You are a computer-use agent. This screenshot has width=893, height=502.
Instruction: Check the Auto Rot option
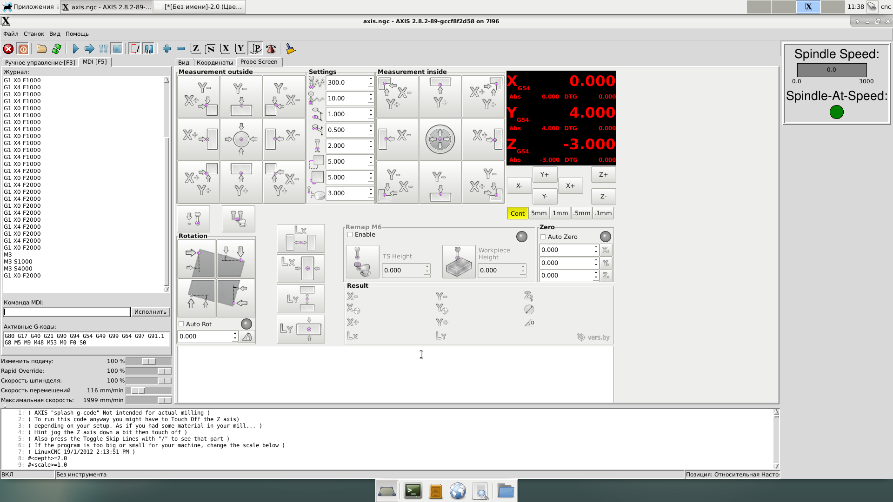(x=181, y=324)
